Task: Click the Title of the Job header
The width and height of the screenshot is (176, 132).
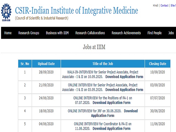Action: coord(103,64)
